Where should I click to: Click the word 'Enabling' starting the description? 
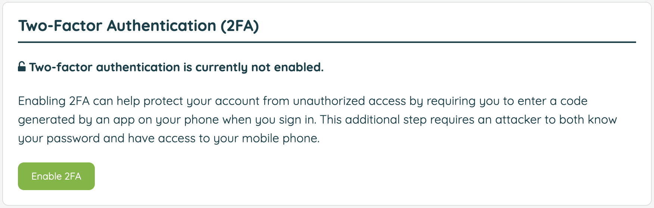pos(42,101)
